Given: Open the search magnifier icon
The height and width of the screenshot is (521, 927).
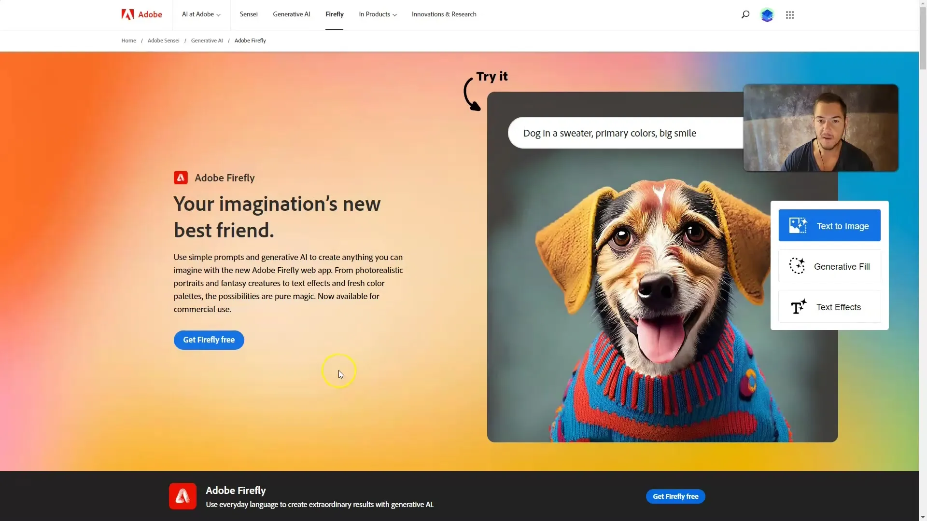Looking at the screenshot, I should [x=745, y=14].
